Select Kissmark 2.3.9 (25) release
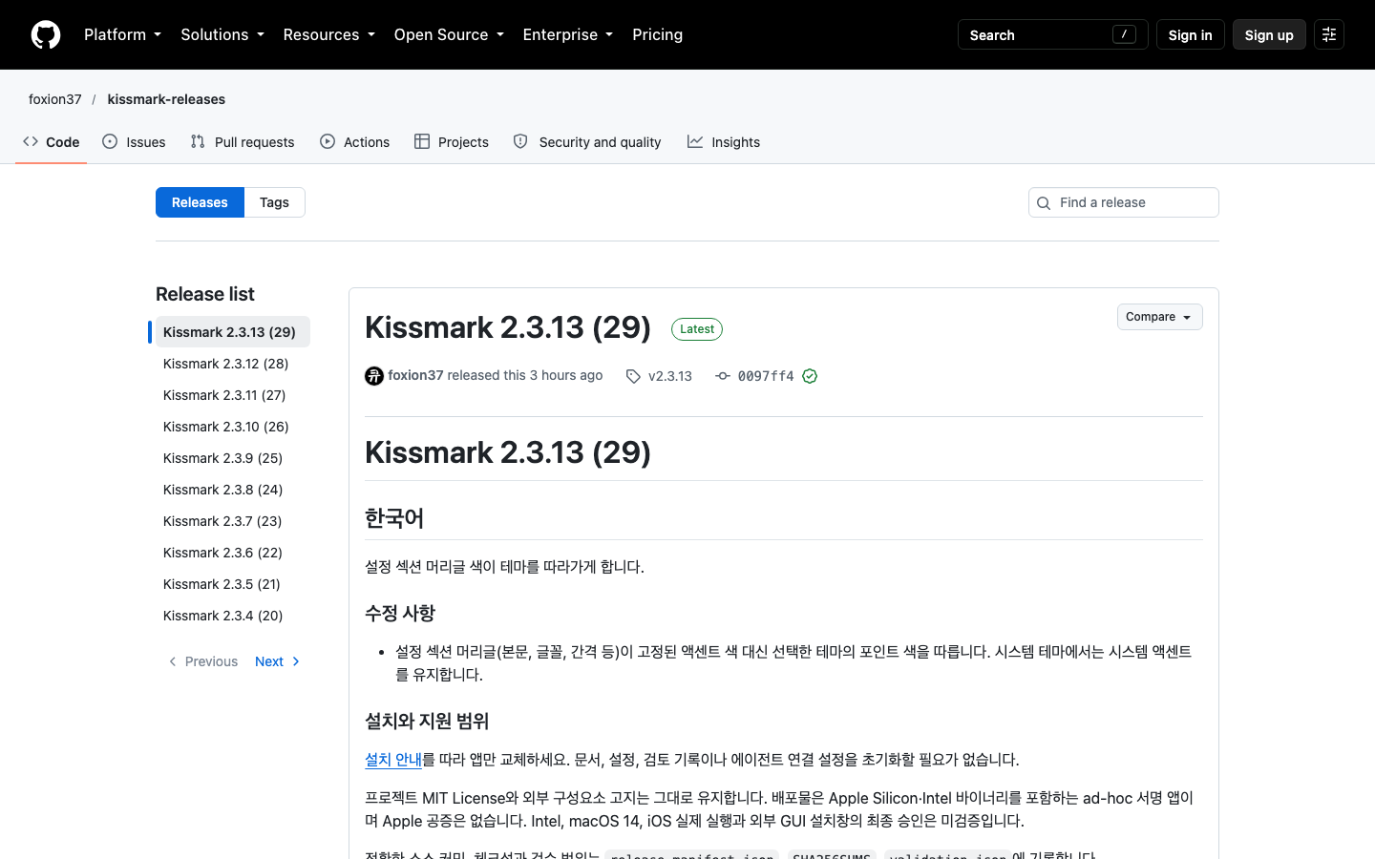1375x859 pixels. [x=233, y=458]
